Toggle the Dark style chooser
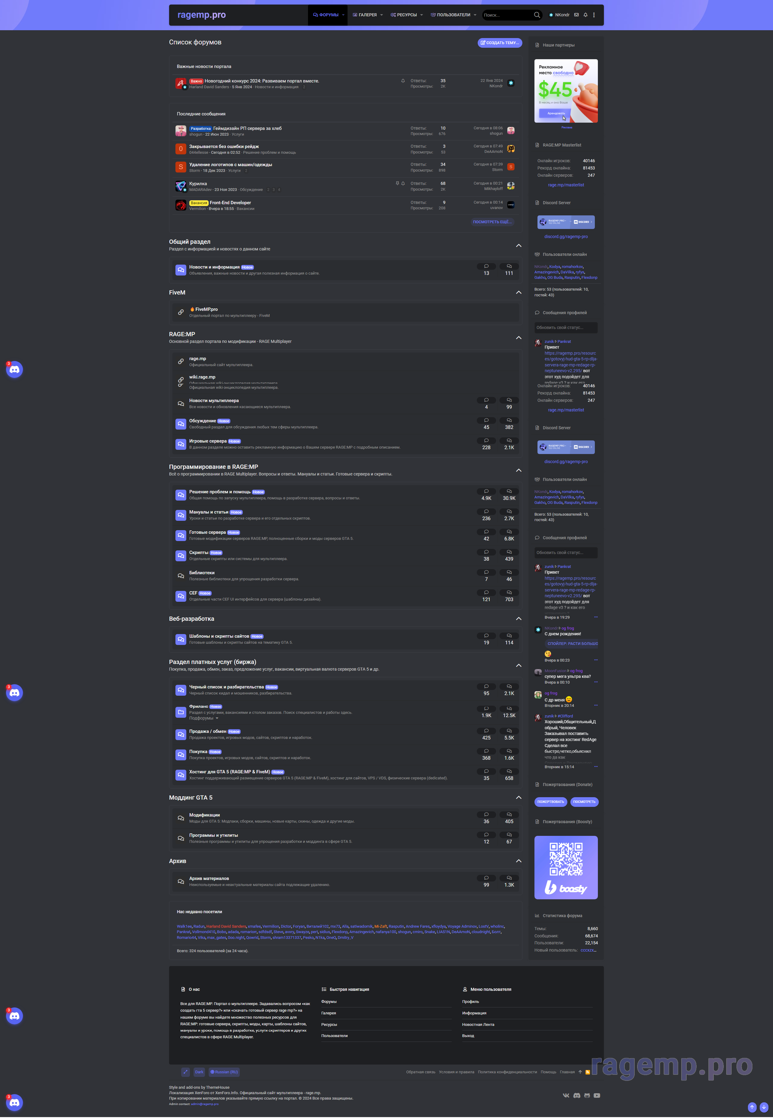 click(x=199, y=1072)
